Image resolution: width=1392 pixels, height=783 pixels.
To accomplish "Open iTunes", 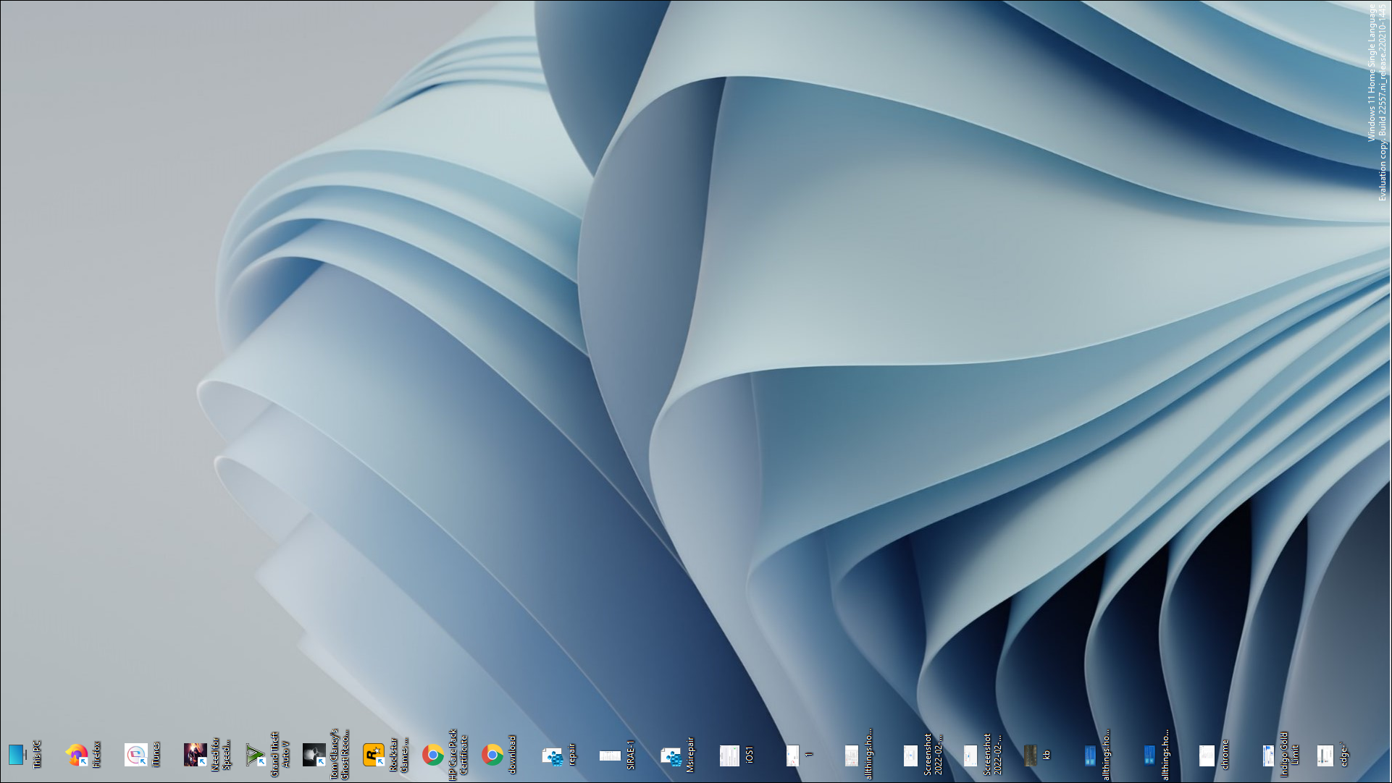I will (x=138, y=756).
